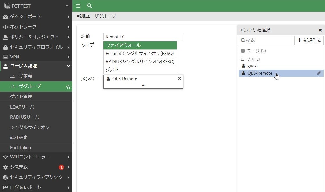Click the 名前 field containing Remote-G

(x=143, y=37)
